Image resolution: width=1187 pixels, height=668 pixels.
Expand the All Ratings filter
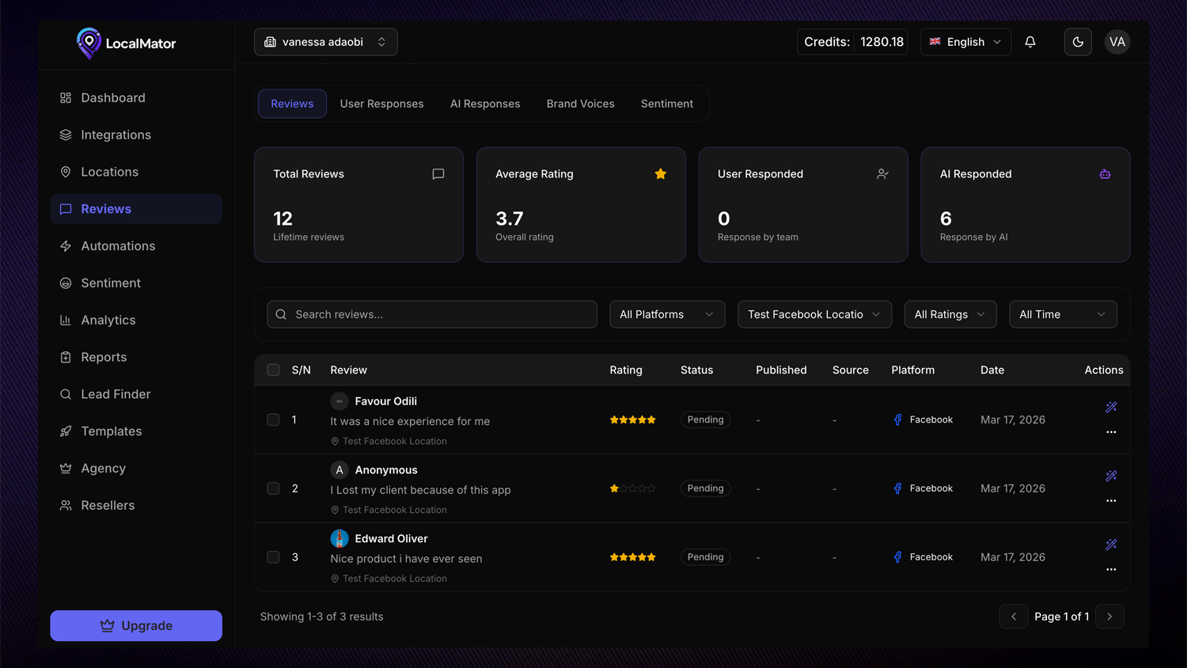pos(950,314)
